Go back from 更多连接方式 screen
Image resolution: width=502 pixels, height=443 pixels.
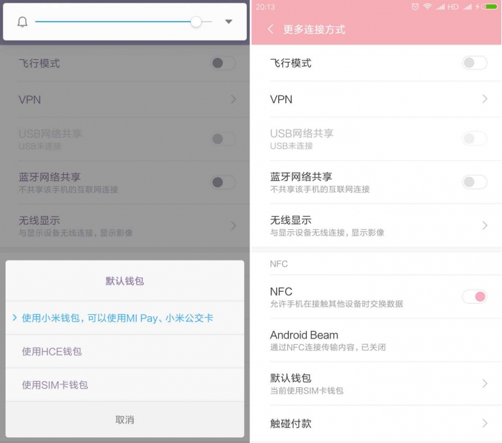pyautogui.click(x=271, y=29)
